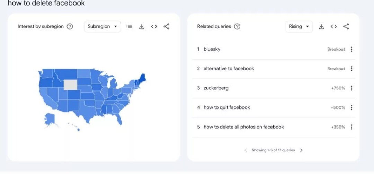Share the Related queries card

tap(346, 26)
